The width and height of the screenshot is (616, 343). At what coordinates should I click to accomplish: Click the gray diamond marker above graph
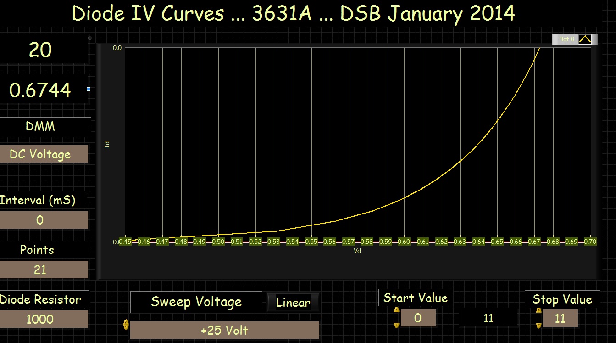90,38
